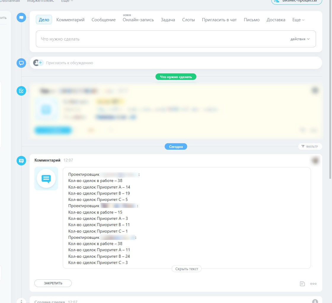Click the text 'Кол-во сделок в работе – 15'
Screen dimensions: 332x303
[x=95, y=212]
